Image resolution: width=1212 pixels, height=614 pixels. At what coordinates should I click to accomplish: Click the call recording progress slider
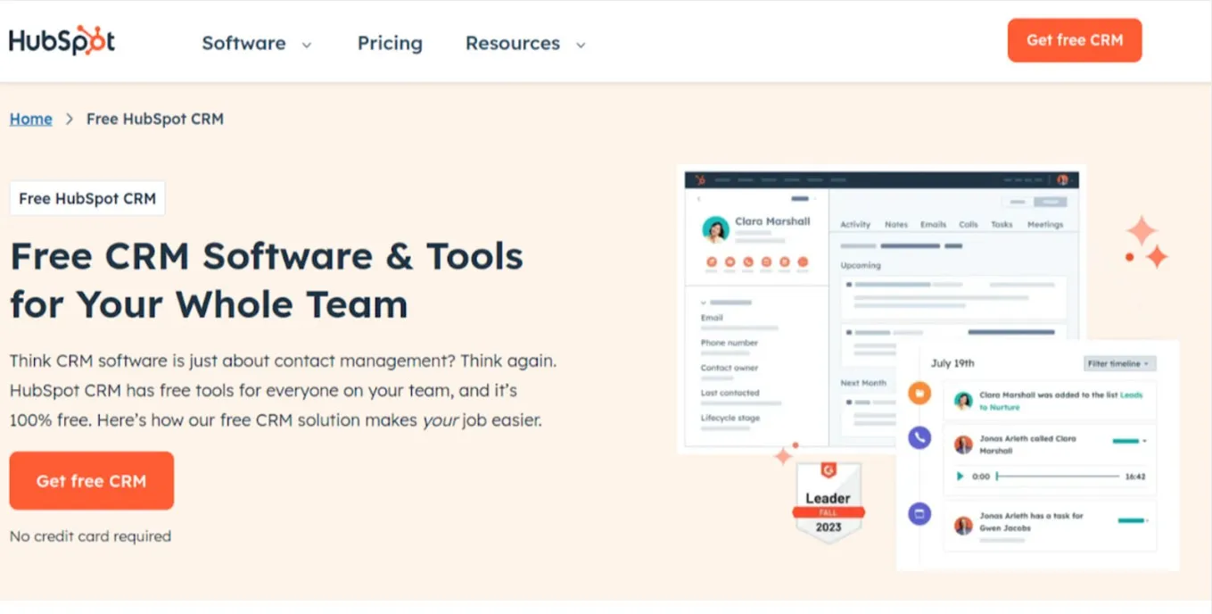tap(1058, 477)
